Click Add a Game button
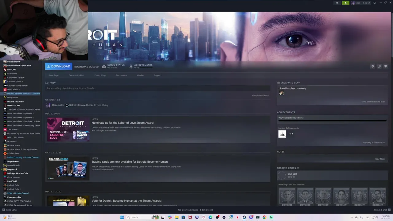393x221 pixels. click(x=10, y=210)
